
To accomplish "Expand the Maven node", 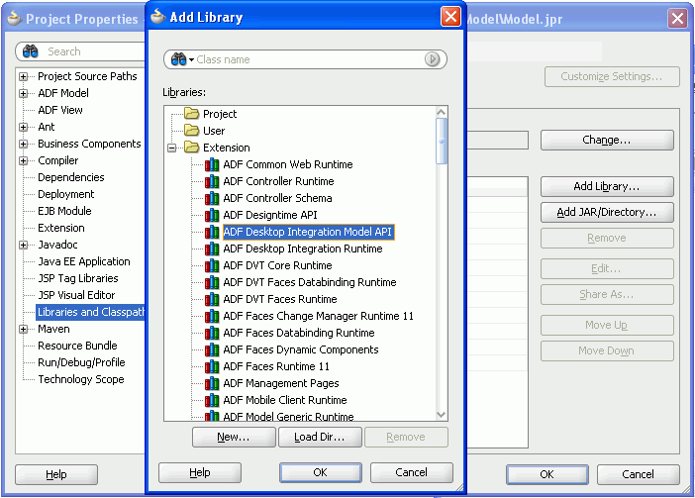I will tap(24, 329).
